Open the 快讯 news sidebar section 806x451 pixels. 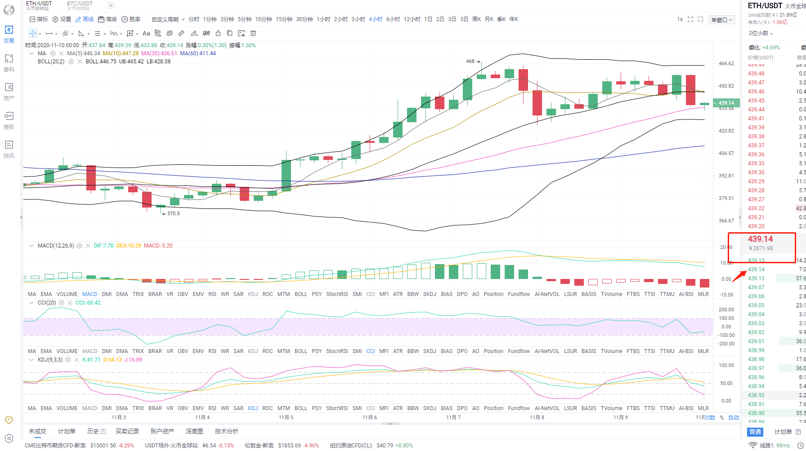tap(9, 149)
